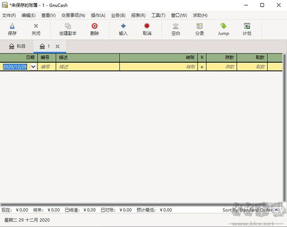
Task: Open the View (查看) menu
Action: (48, 15)
